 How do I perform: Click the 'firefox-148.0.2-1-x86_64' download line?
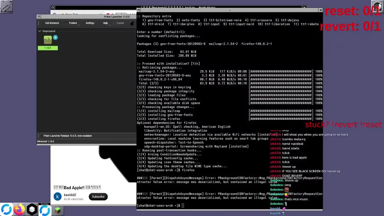(230, 79)
